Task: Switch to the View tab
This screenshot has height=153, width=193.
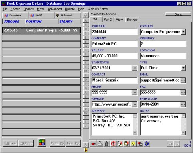Action: 119,20
